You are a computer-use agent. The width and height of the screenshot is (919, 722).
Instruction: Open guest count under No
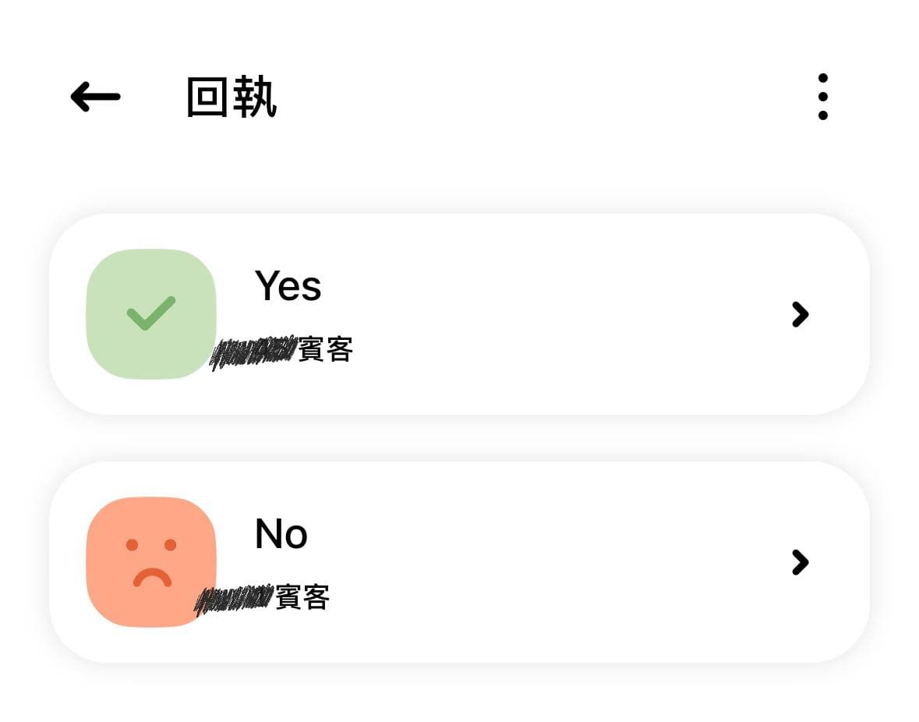tap(262, 599)
